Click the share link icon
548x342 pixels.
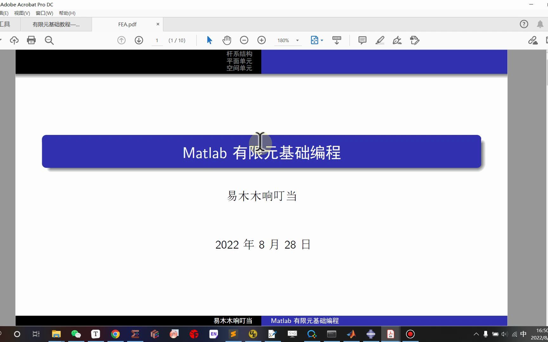coord(533,40)
